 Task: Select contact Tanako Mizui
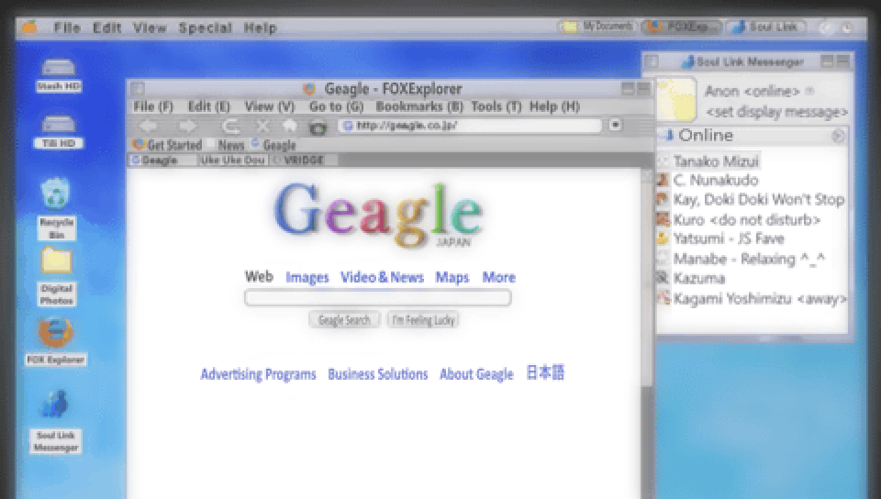pos(715,161)
